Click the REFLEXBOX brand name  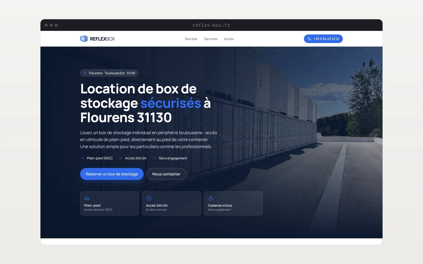pos(102,39)
